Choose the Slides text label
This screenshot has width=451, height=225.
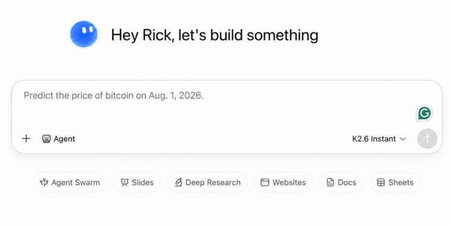click(x=143, y=182)
